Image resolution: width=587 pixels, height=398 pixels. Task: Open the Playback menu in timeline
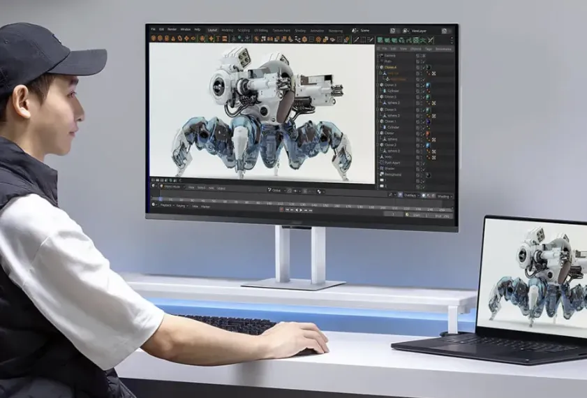tap(165, 206)
